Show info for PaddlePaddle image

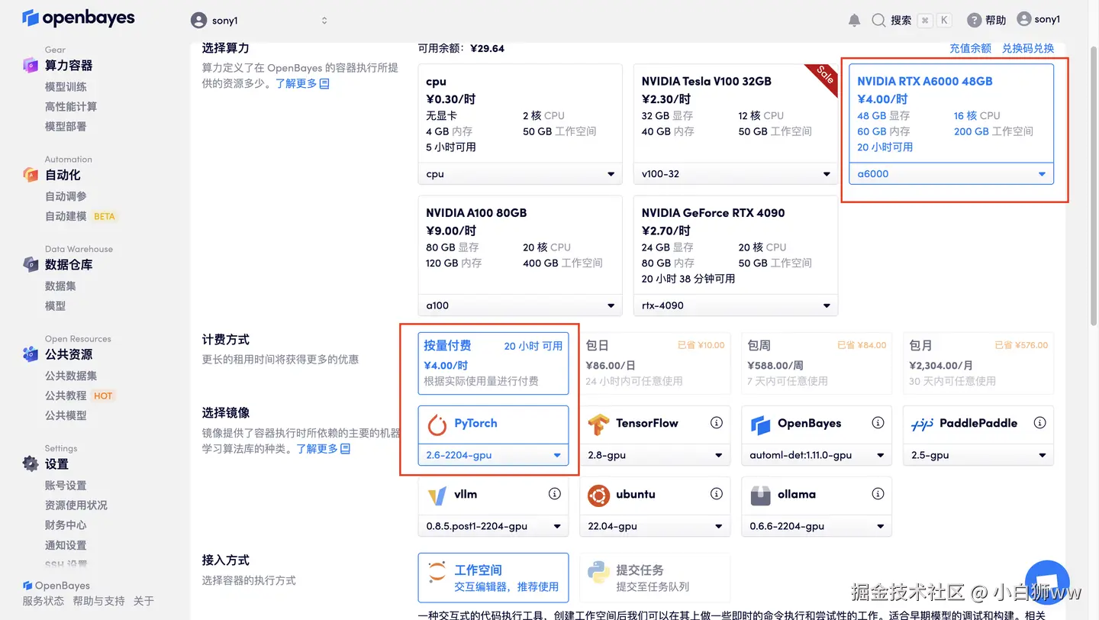point(1039,423)
